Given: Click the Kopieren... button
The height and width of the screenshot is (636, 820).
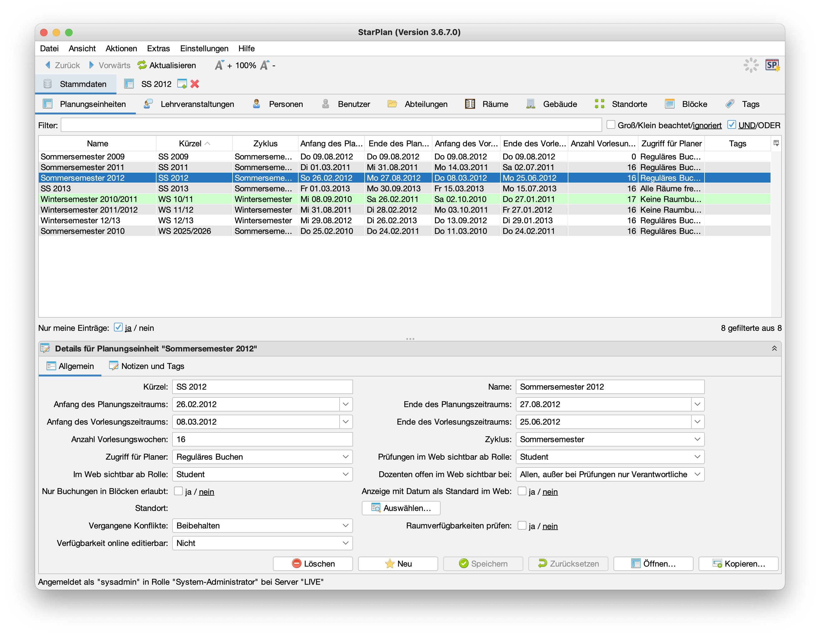Looking at the screenshot, I should point(738,564).
